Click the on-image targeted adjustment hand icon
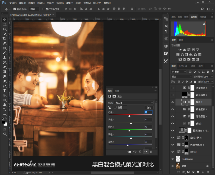The image size is (215, 175). [x=110, y=107]
